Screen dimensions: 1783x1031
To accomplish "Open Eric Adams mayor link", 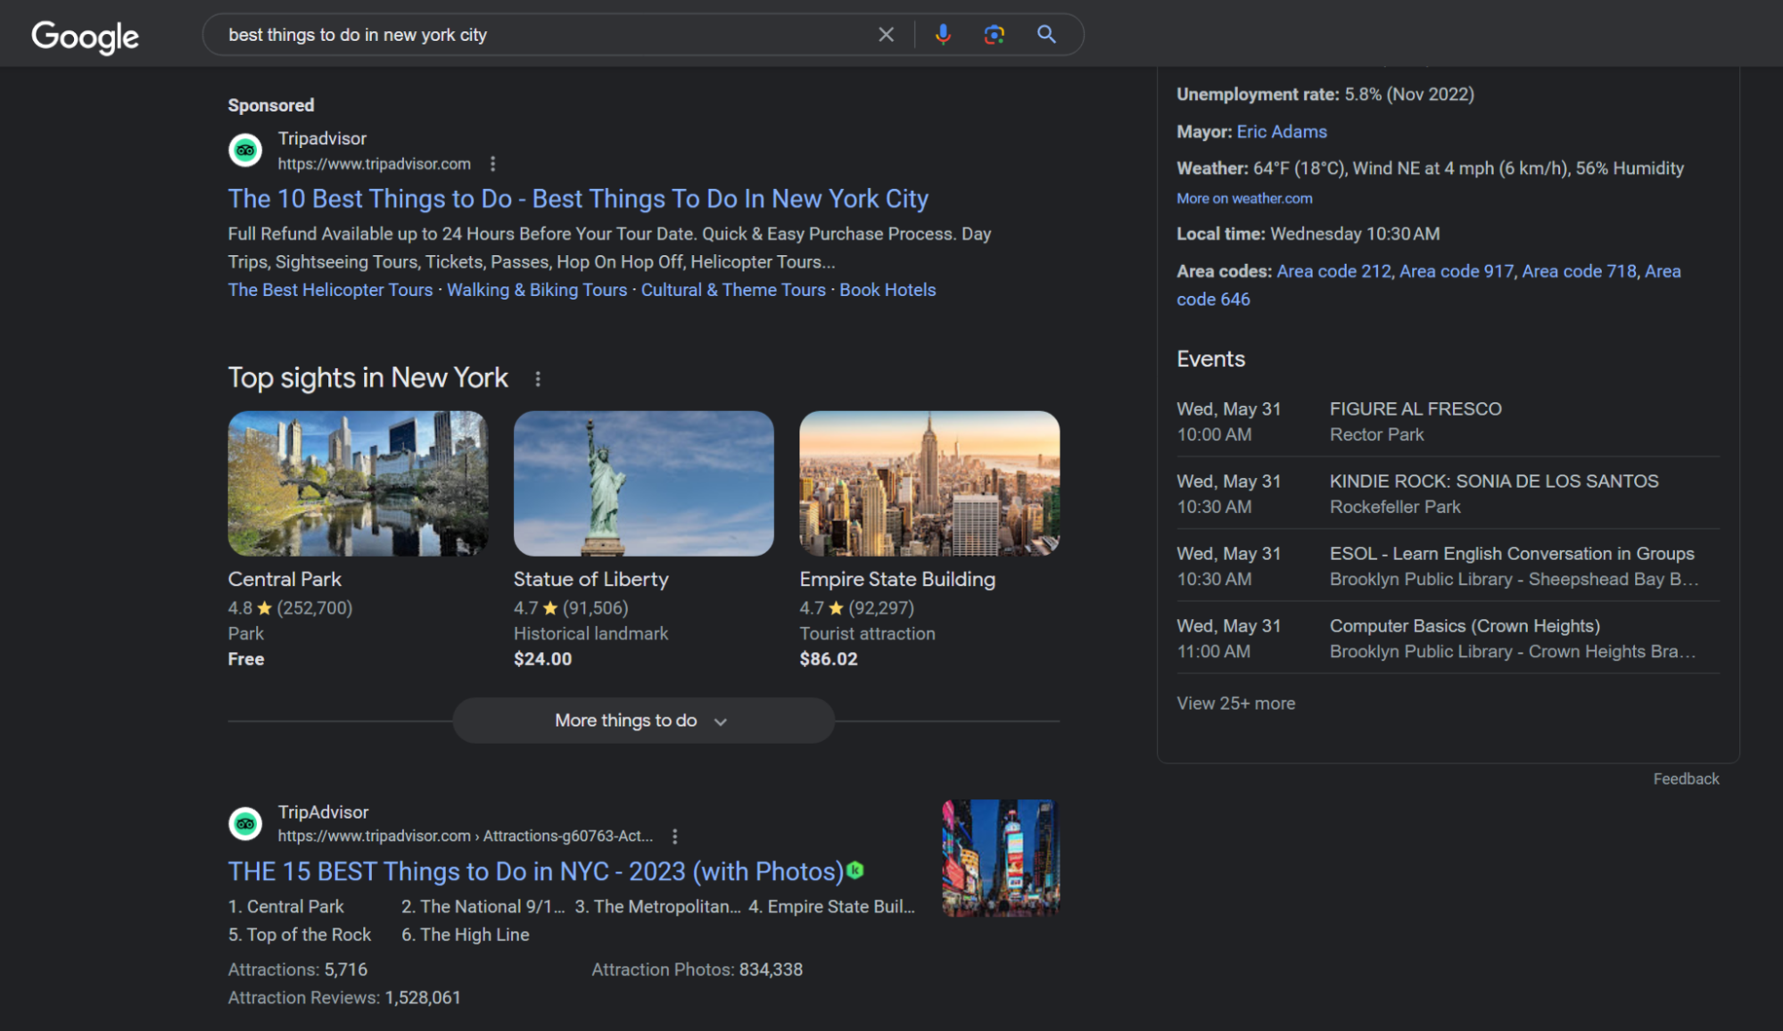I will [x=1282, y=132].
